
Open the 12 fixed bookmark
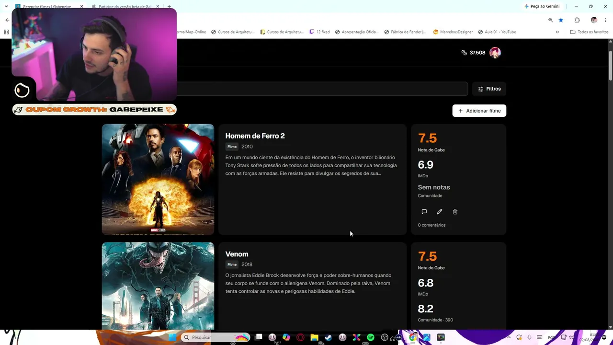(x=319, y=32)
